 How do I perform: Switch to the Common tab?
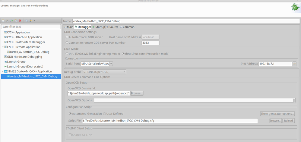127,27
